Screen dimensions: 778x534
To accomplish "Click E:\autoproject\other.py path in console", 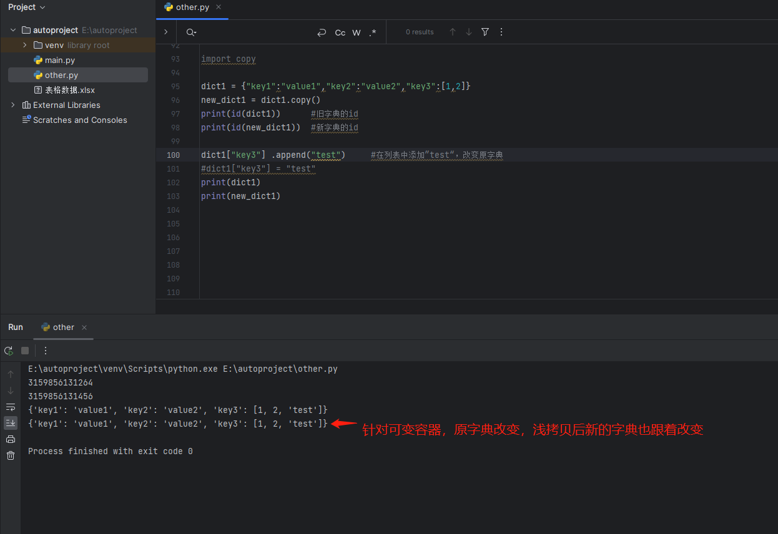I will (x=280, y=369).
